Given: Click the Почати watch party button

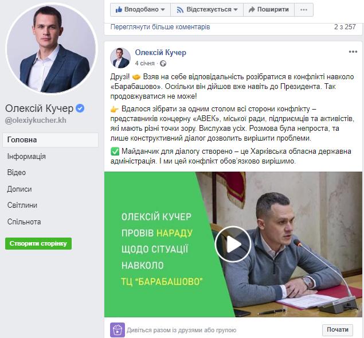Looking at the screenshot, I should tap(338, 329).
